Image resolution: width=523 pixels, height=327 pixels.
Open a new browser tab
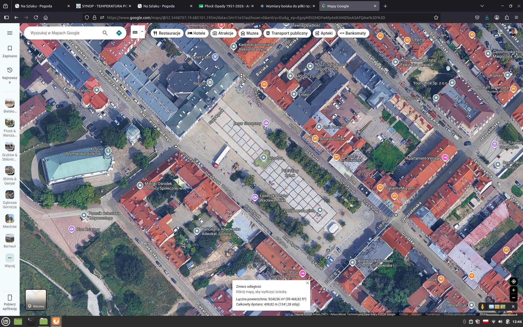click(x=385, y=6)
